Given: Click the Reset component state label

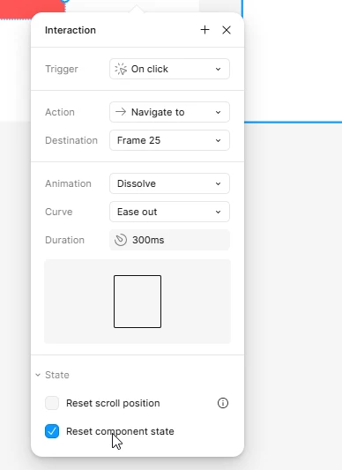Looking at the screenshot, I should pos(120,431).
